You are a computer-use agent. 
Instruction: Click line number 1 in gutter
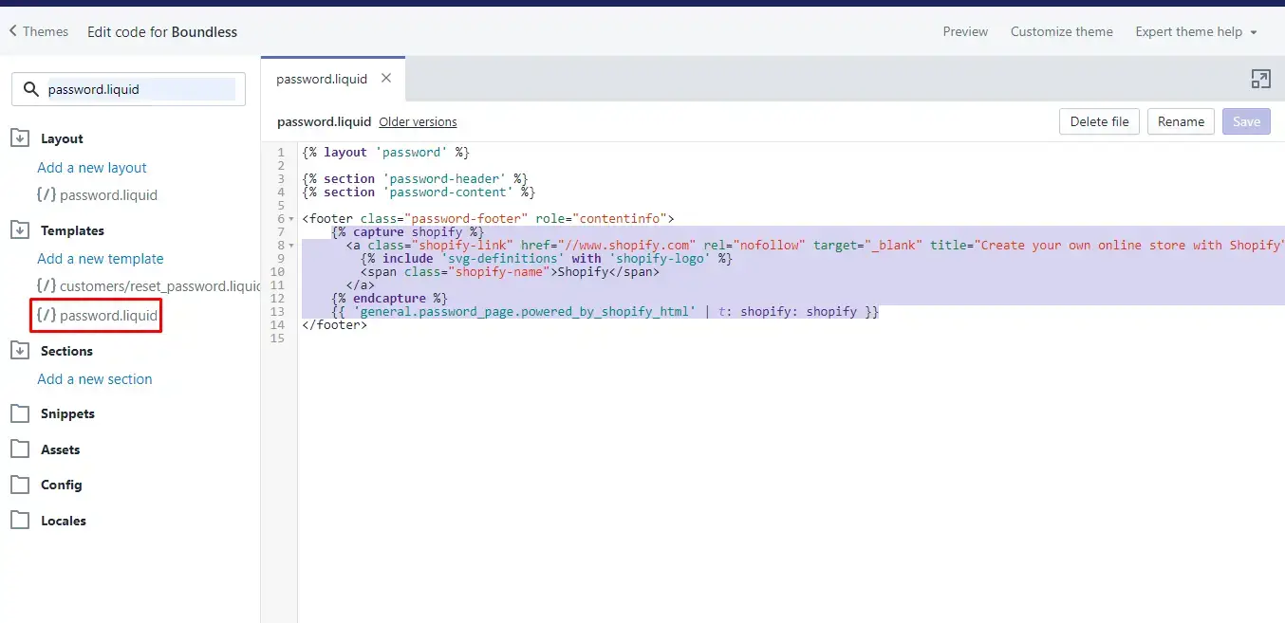pyautogui.click(x=280, y=153)
